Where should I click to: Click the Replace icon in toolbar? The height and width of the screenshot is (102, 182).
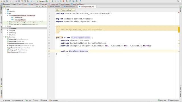(x=28, y=1)
